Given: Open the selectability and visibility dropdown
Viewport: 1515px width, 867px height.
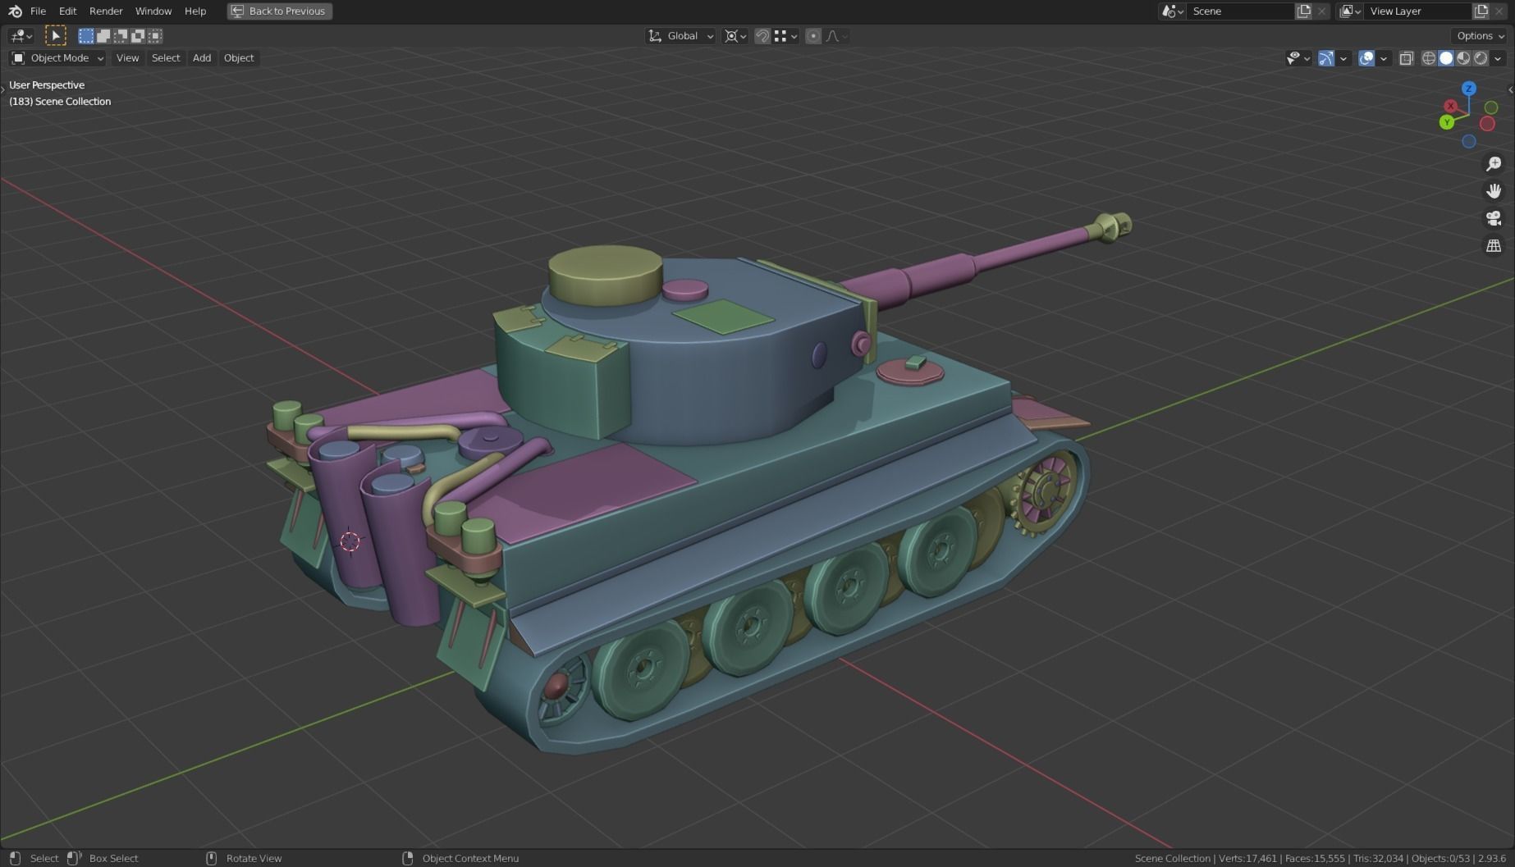Looking at the screenshot, I should coord(1298,58).
